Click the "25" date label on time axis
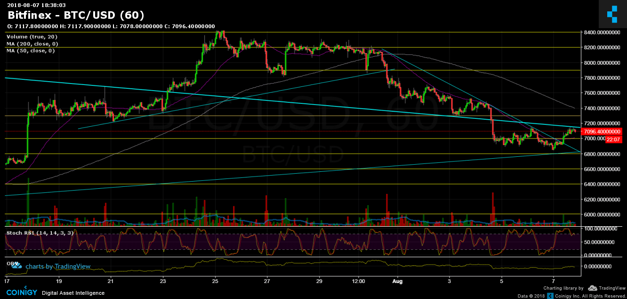The image size is (627, 299). pyautogui.click(x=215, y=282)
